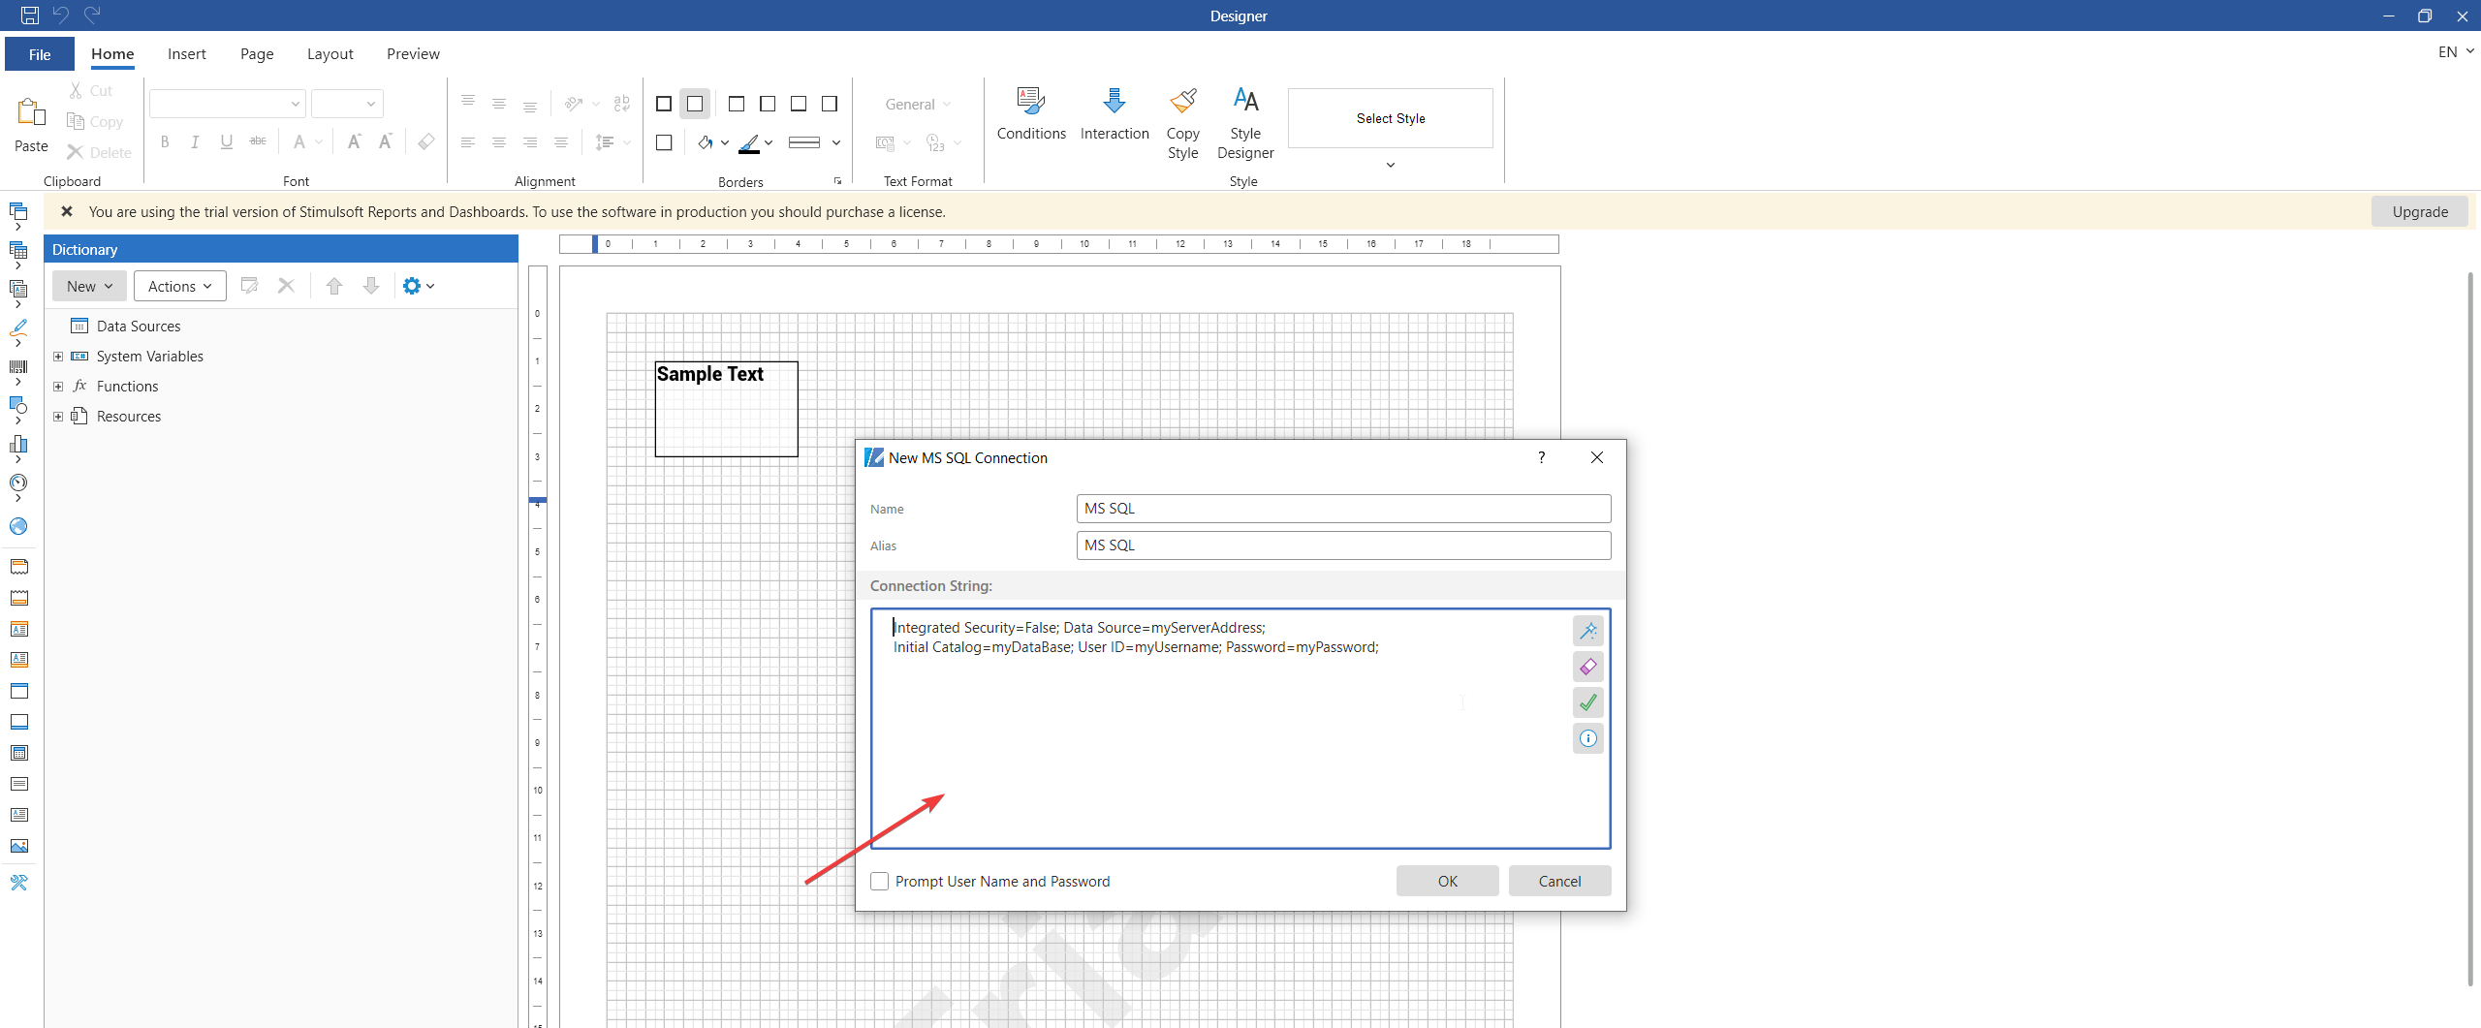Image resolution: width=2481 pixels, height=1028 pixels.
Task: Open dialog help question mark
Action: [1541, 457]
